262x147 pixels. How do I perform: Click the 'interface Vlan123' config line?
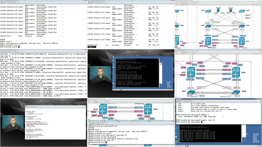pyautogui.click(x=31, y=116)
